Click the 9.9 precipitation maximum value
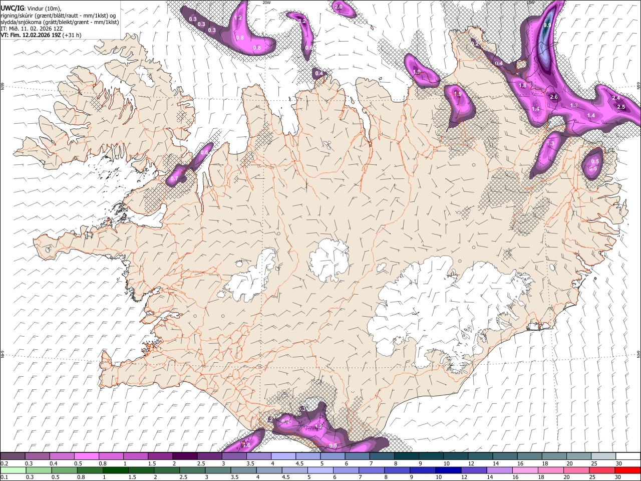641x481 pixels. tap(547, 25)
